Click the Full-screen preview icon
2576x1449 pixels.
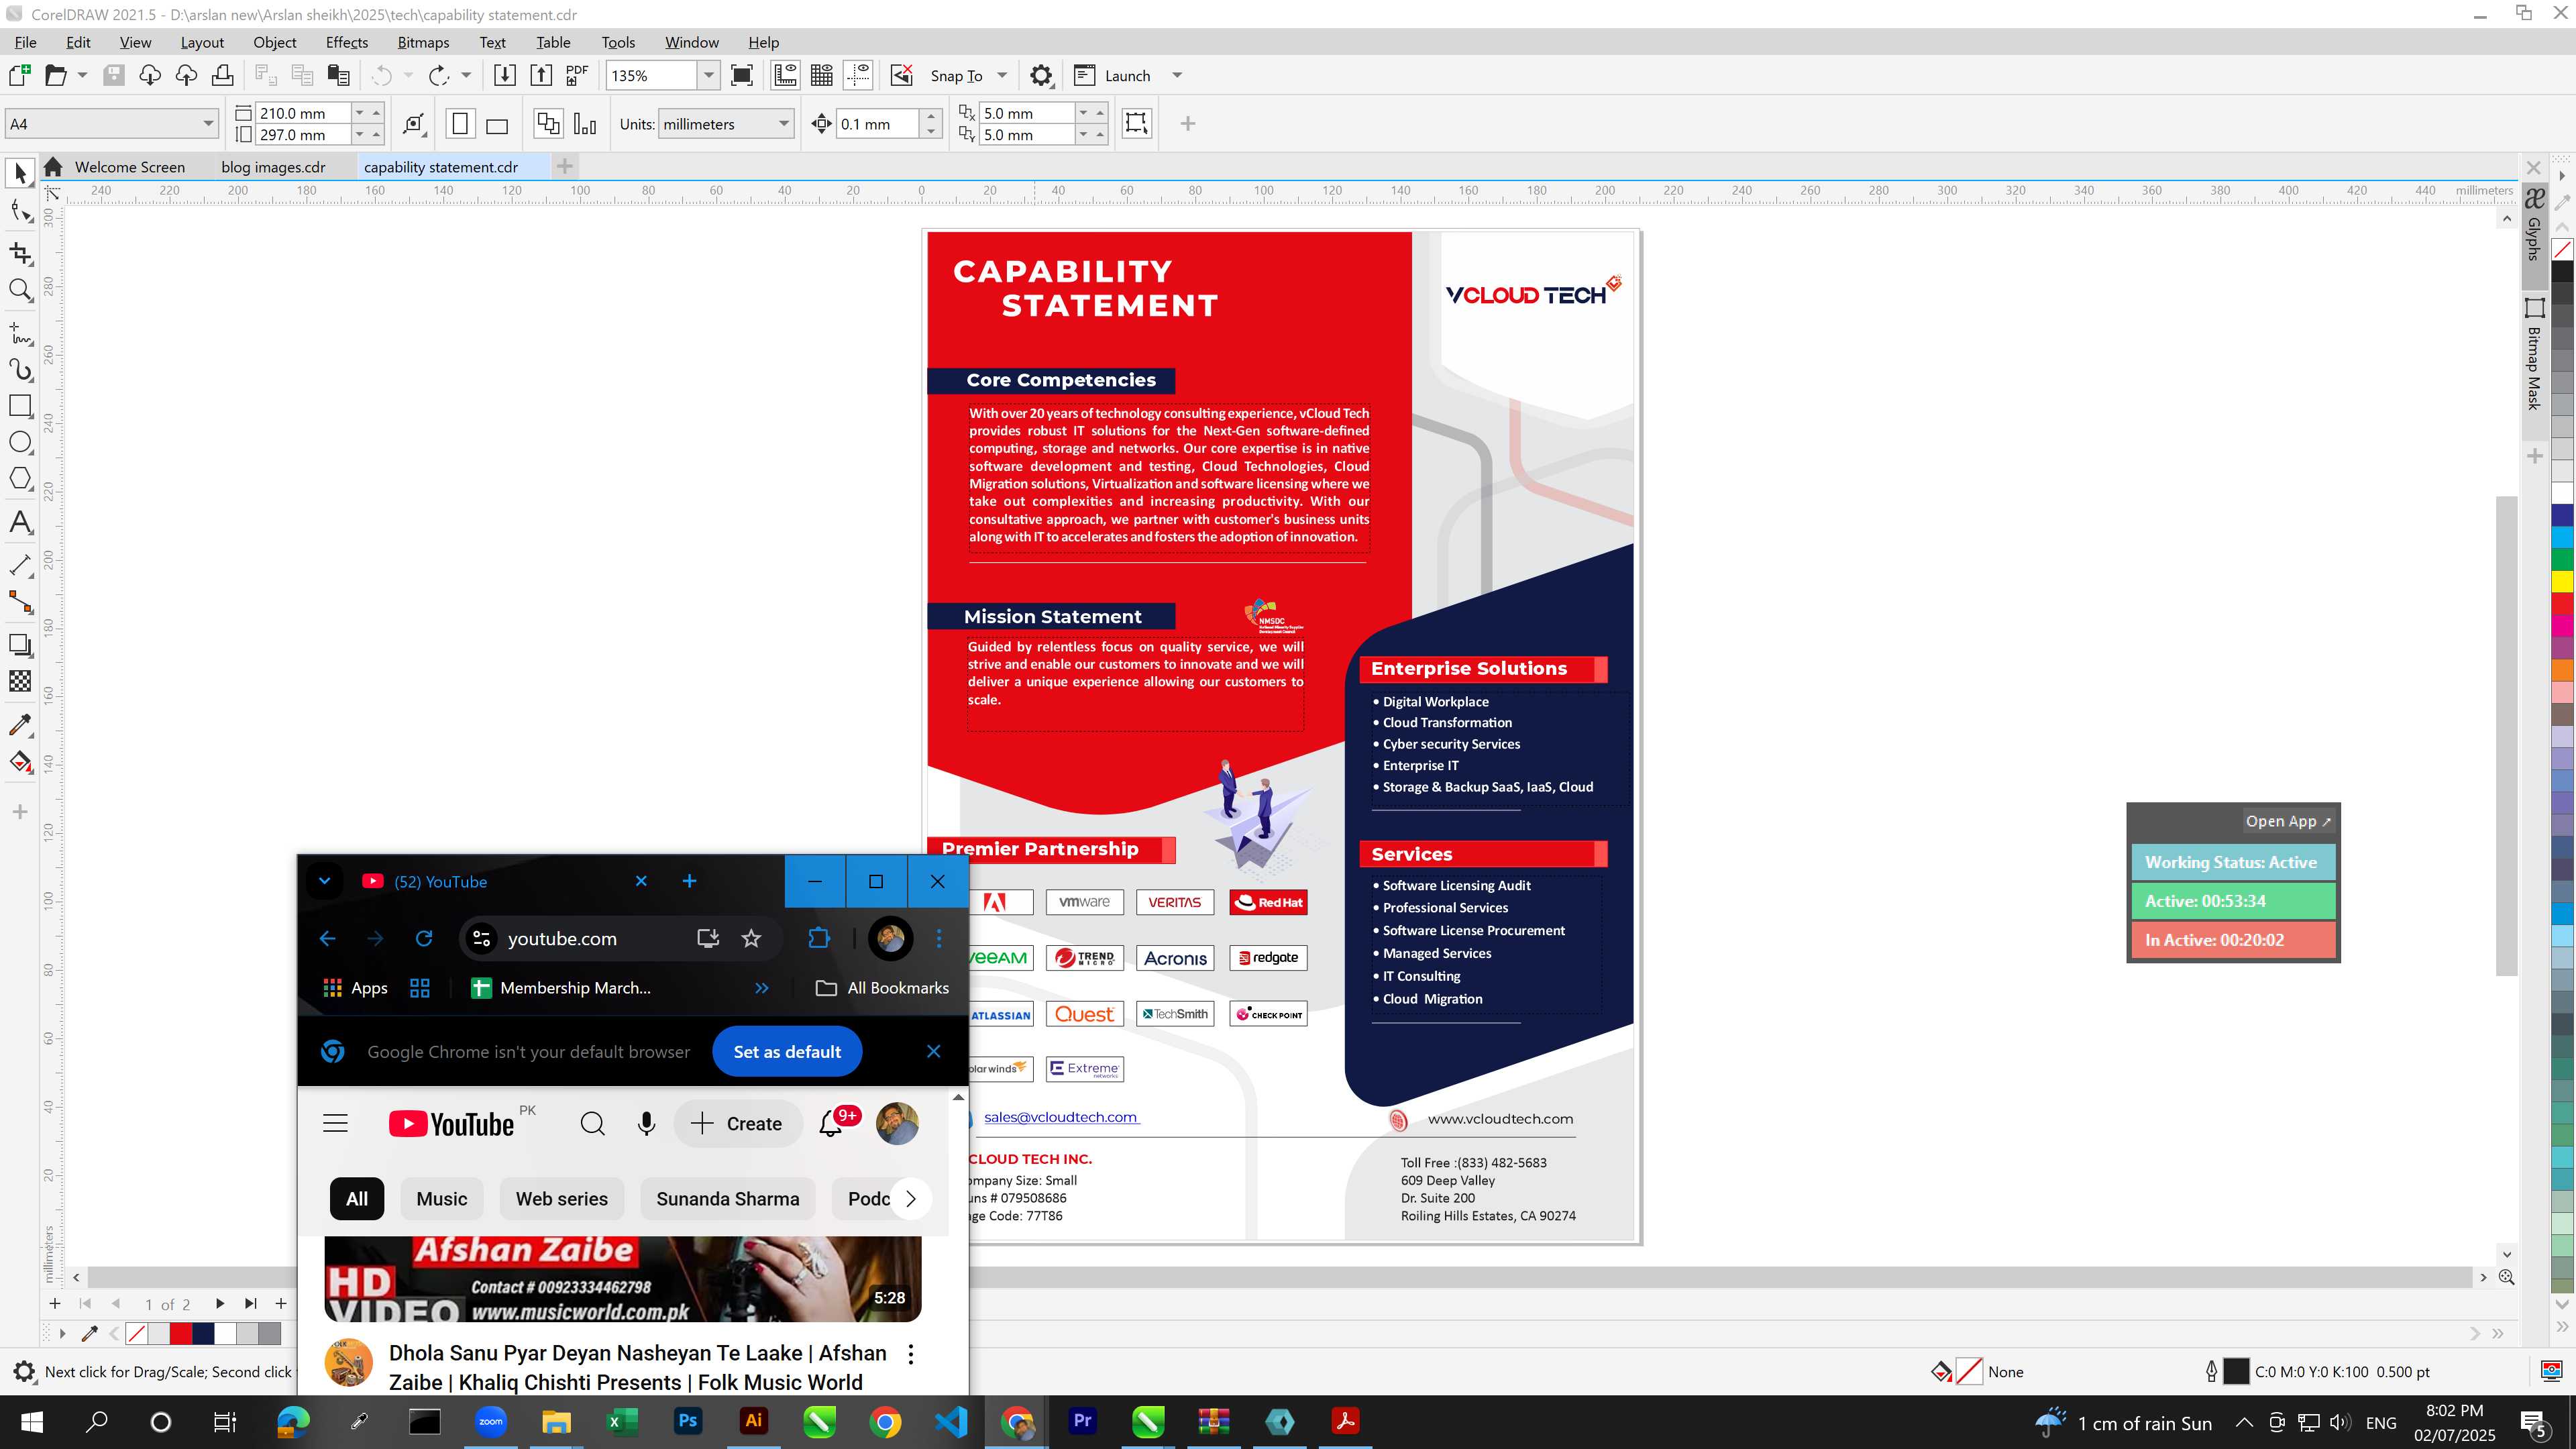click(742, 75)
